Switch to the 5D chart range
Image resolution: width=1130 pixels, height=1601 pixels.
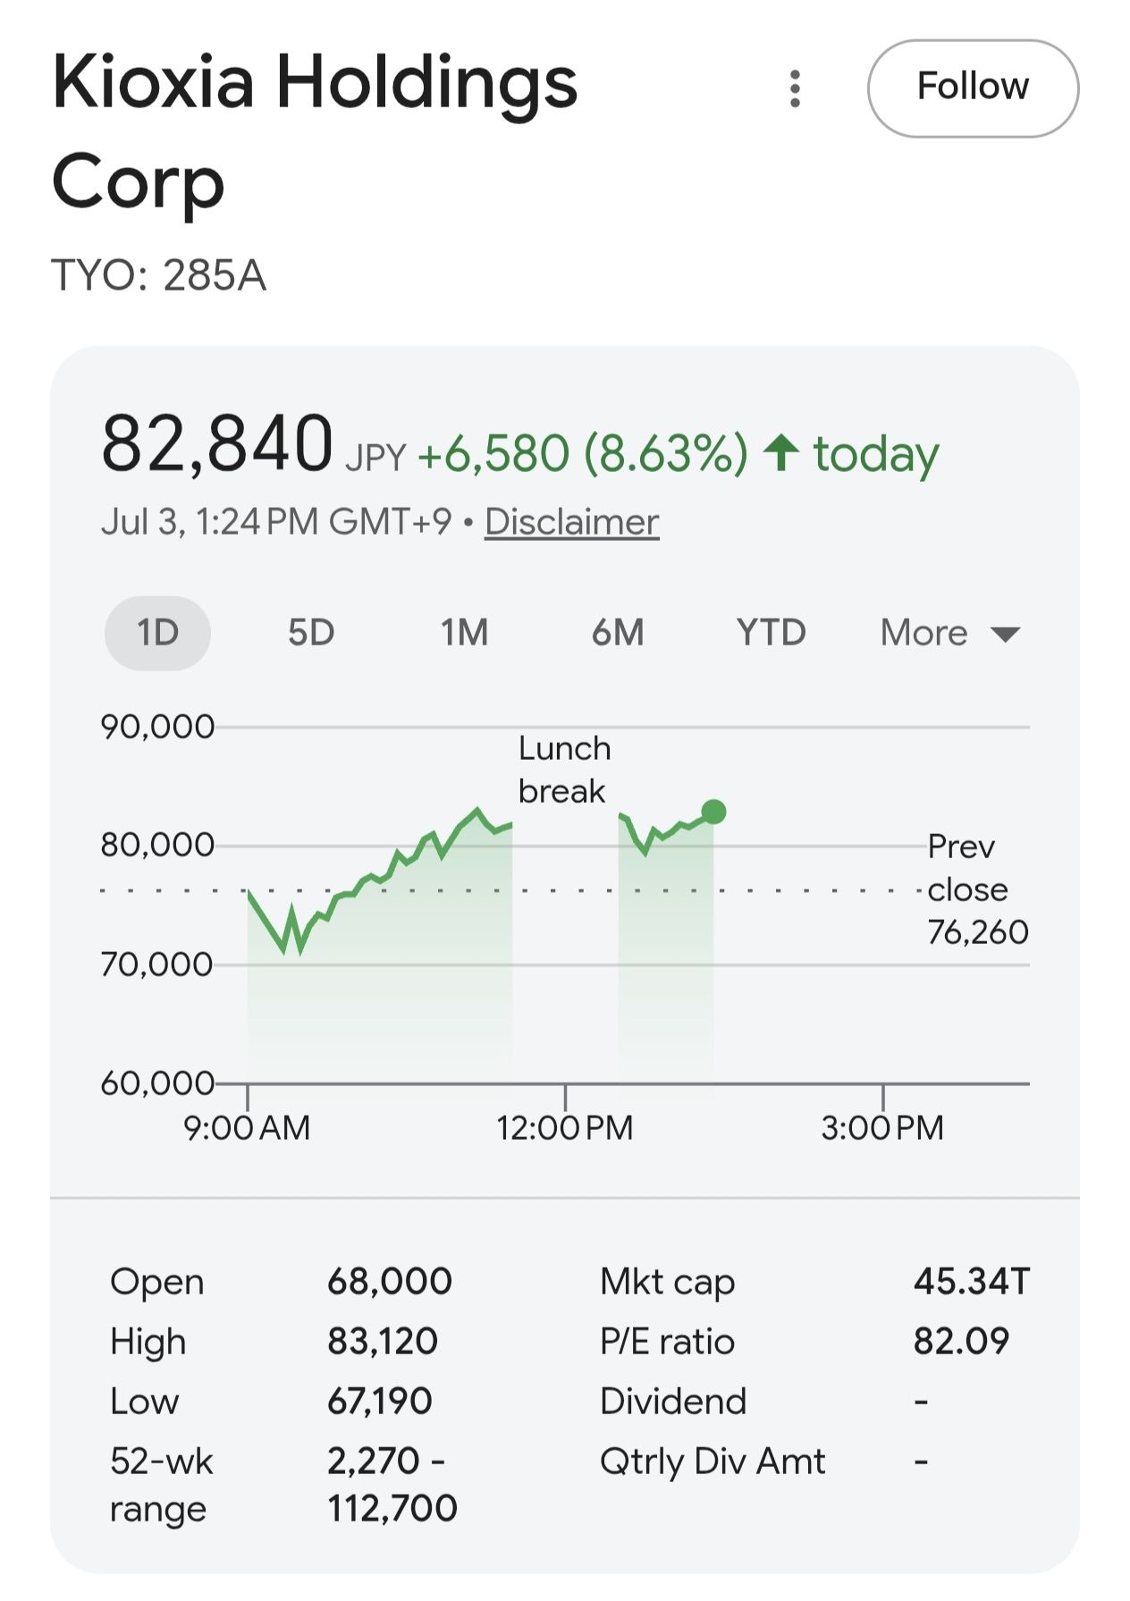310,633
